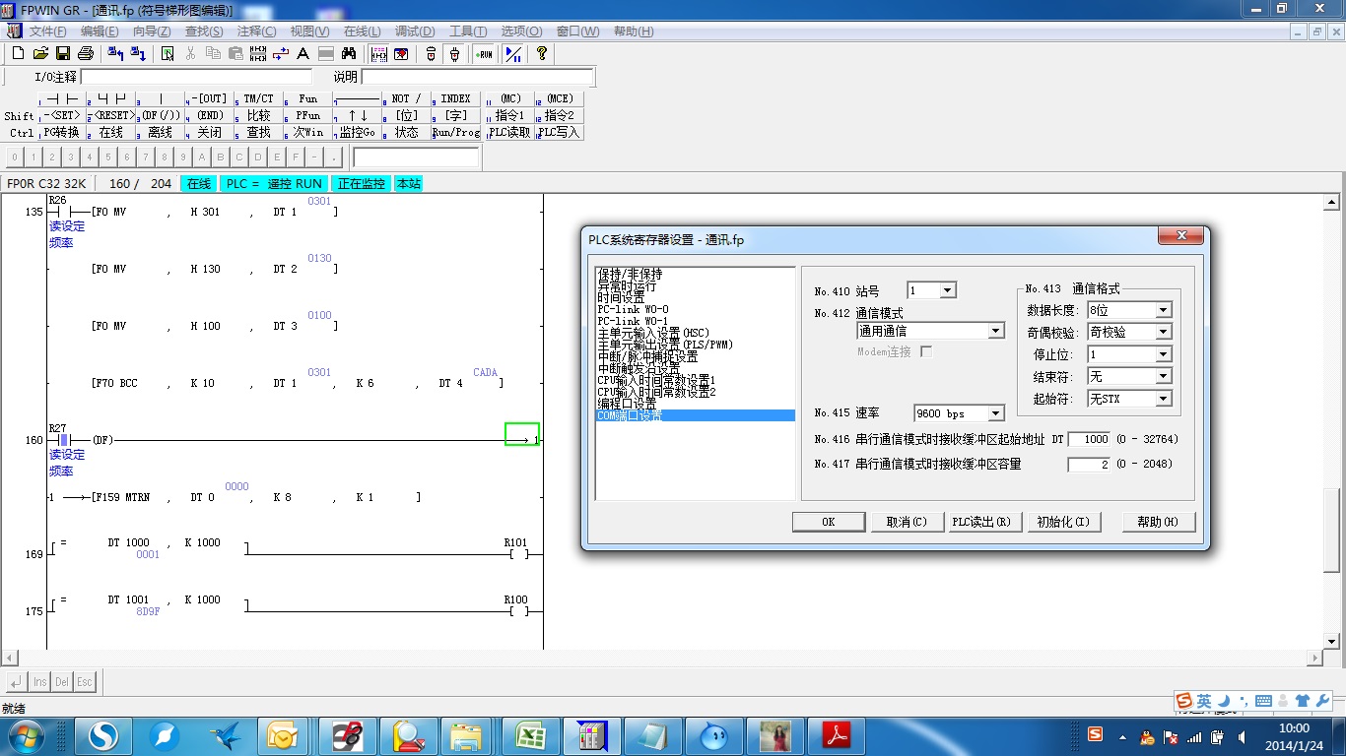Click the Print toolbar icon
Image resolution: width=1346 pixels, height=756 pixels.
86,54
